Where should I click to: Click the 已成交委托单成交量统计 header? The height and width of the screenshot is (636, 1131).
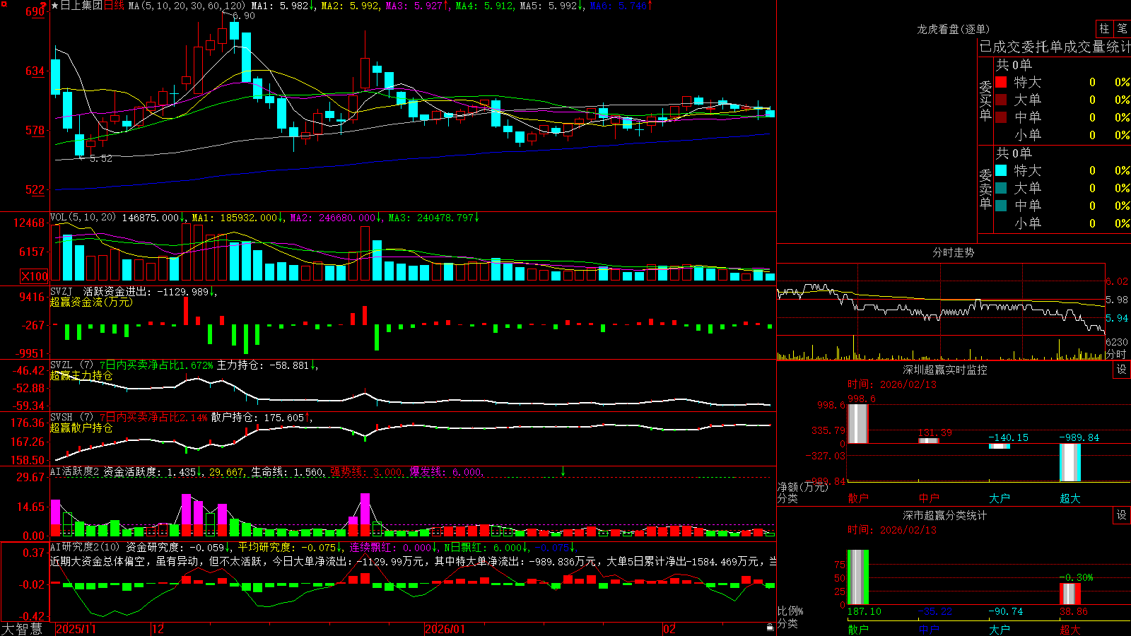point(1055,47)
